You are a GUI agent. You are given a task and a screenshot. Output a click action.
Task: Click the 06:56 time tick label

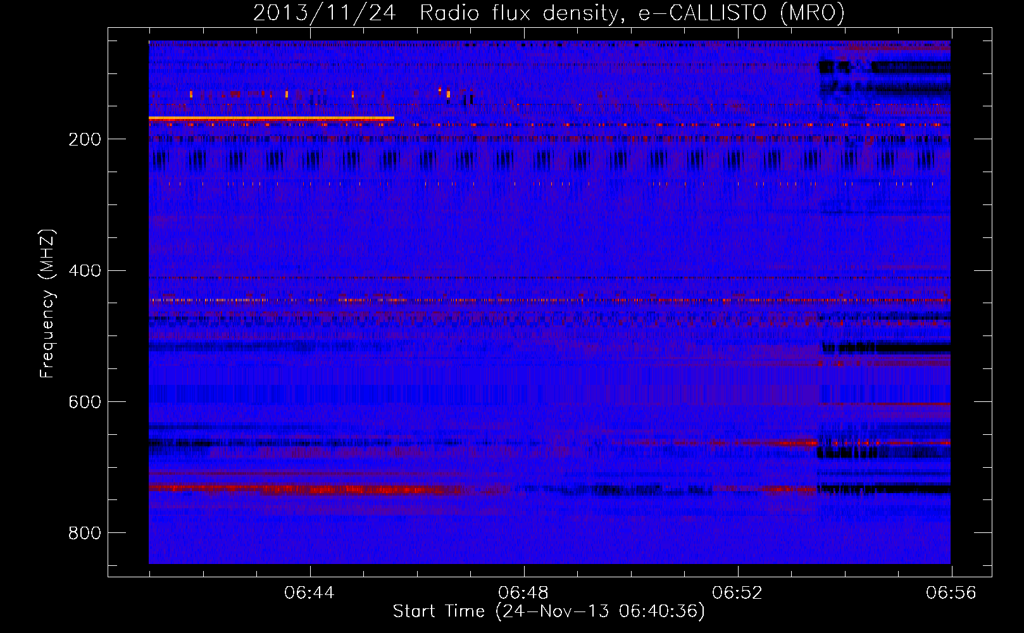click(x=951, y=593)
